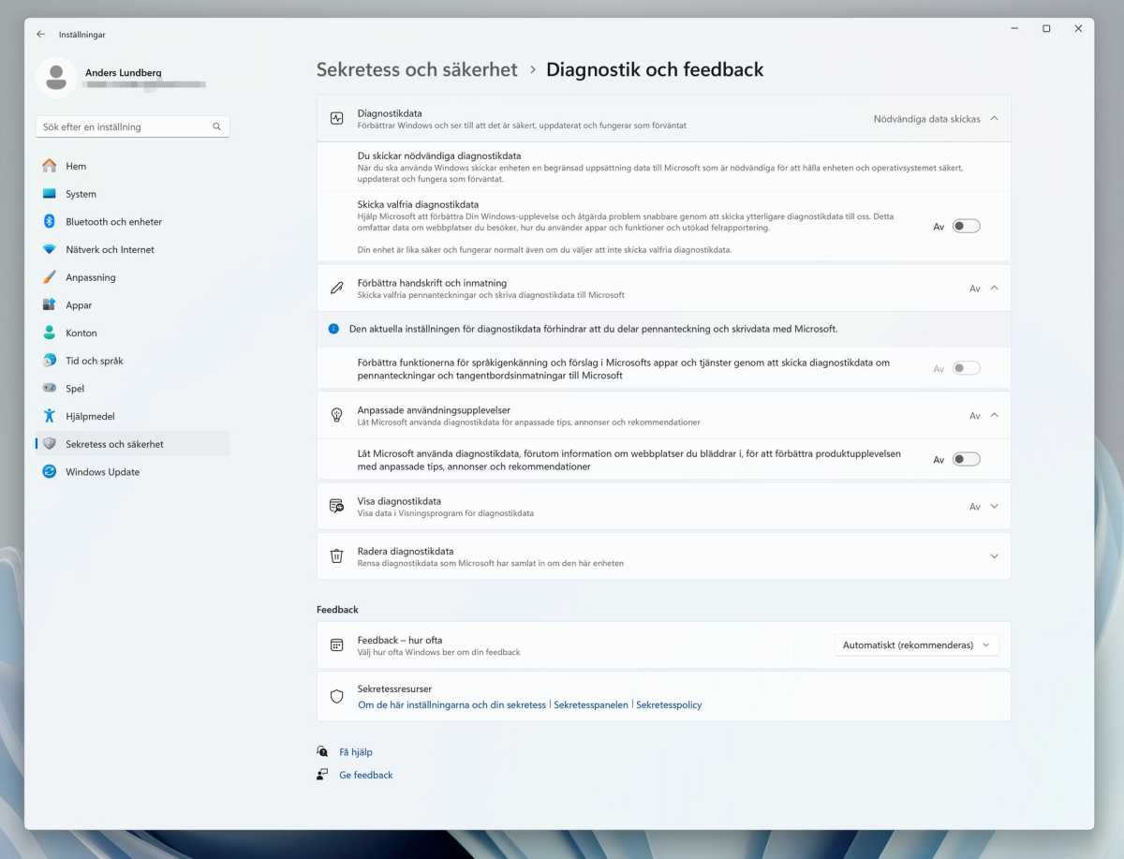Click the search magnifier icon
This screenshot has height=859, width=1124.
click(x=216, y=126)
